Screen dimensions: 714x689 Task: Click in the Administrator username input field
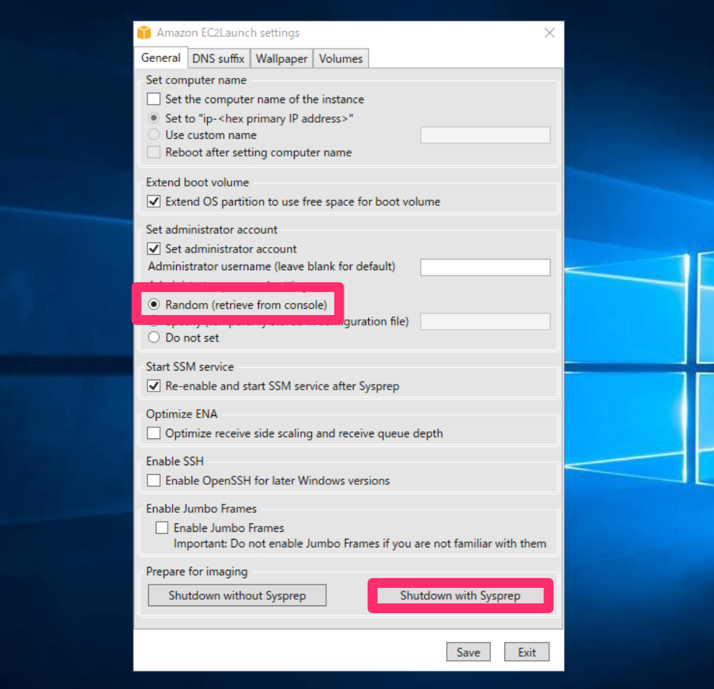(x=485, y=267)
